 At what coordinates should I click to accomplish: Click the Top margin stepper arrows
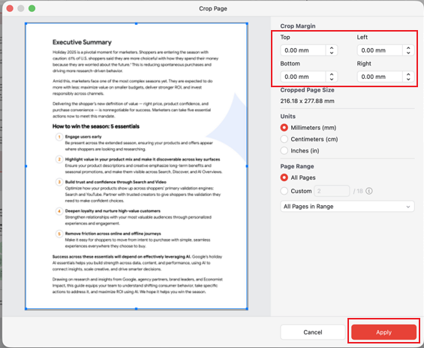(332, 50)
